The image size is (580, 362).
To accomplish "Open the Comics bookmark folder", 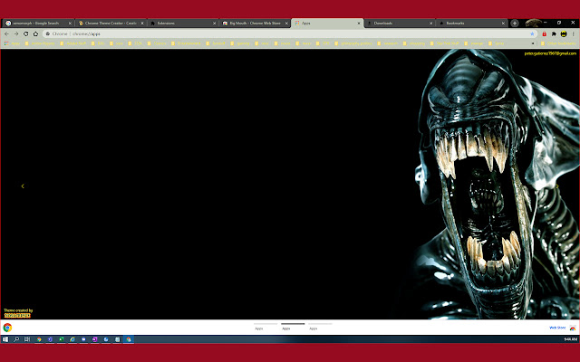I will [157, 43].
